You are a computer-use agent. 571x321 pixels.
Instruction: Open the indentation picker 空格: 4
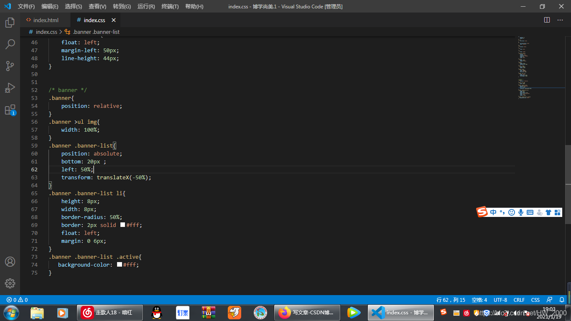pos(479,300)
